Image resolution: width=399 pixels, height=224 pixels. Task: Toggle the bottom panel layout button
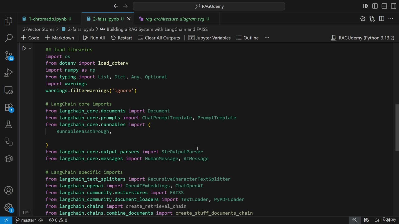pos(384,6)
